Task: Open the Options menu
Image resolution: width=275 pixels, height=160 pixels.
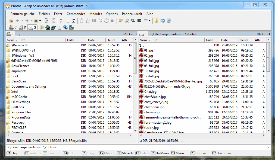Action: (x=112, y=14)
